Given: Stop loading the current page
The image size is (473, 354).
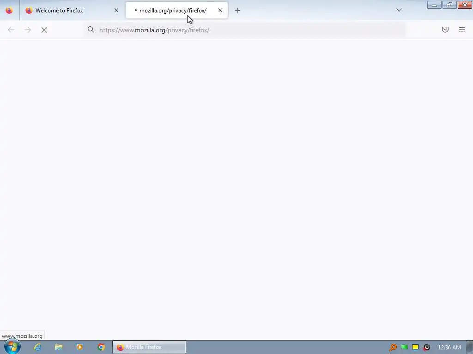Looking at the screenshot, I should click(x=44, y=30).
